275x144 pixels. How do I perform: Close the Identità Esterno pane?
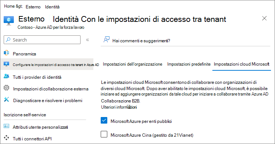coord(264,18)
